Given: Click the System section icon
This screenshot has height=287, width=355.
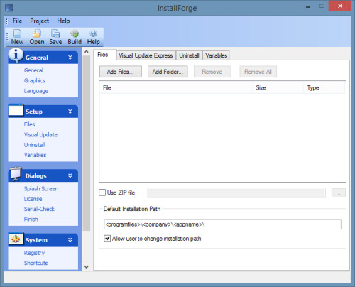Looking at the screenshot, I should pos(16,239).
